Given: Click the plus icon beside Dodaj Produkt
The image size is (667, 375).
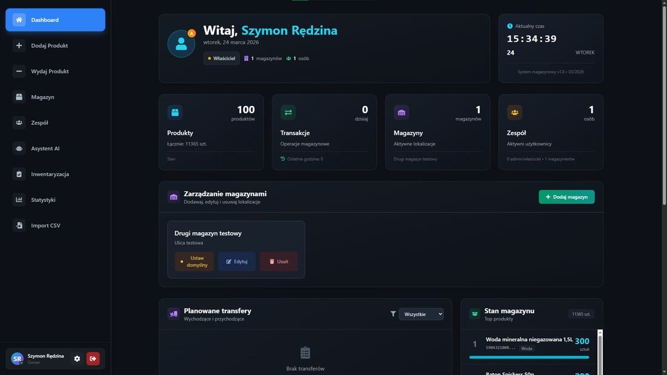Looking at the screenshot, I should click(19, 45).
